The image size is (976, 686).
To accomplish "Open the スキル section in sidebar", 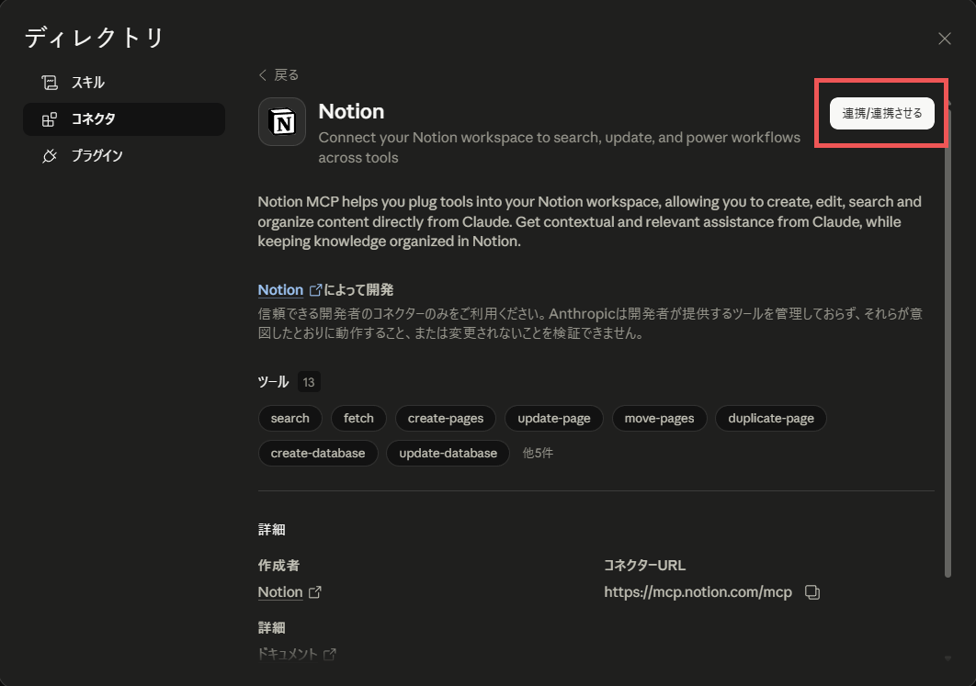I will tap(88, 83).
